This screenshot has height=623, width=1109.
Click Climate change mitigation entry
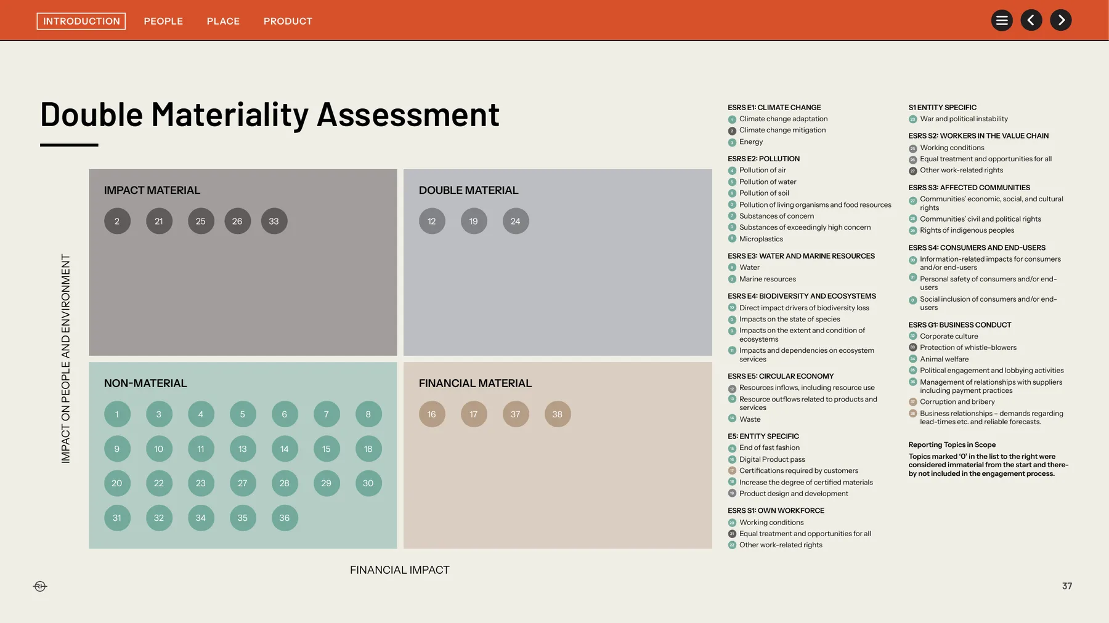[x=777, y=130]
